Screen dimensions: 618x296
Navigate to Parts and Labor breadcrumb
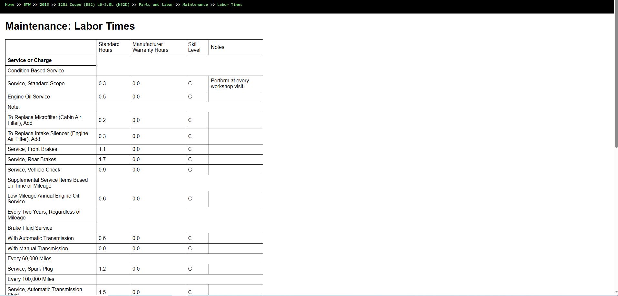pos(156,5)
